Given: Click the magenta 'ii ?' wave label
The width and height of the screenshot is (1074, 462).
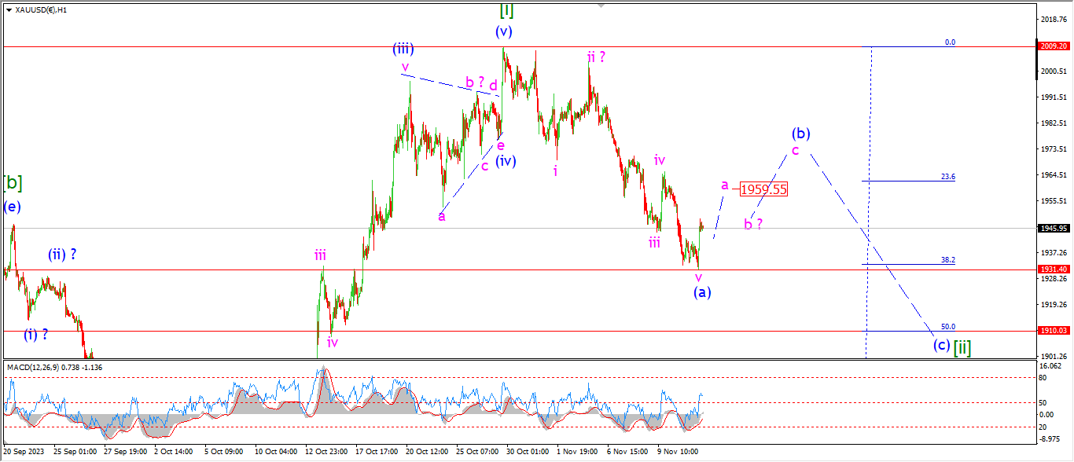Looking at the screenshot, I should 596,57.
